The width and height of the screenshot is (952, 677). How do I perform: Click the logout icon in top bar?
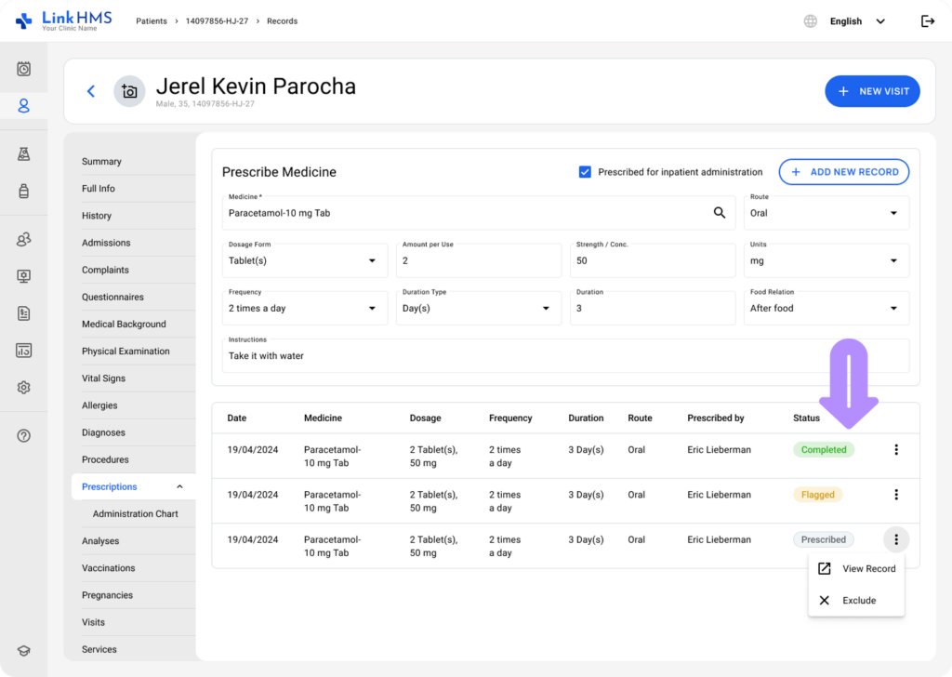pos(927,21)
